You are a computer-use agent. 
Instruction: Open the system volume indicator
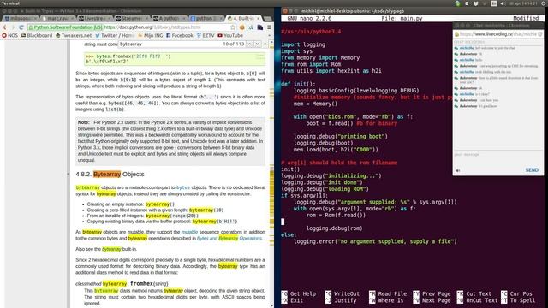click(x=503, y=3)
